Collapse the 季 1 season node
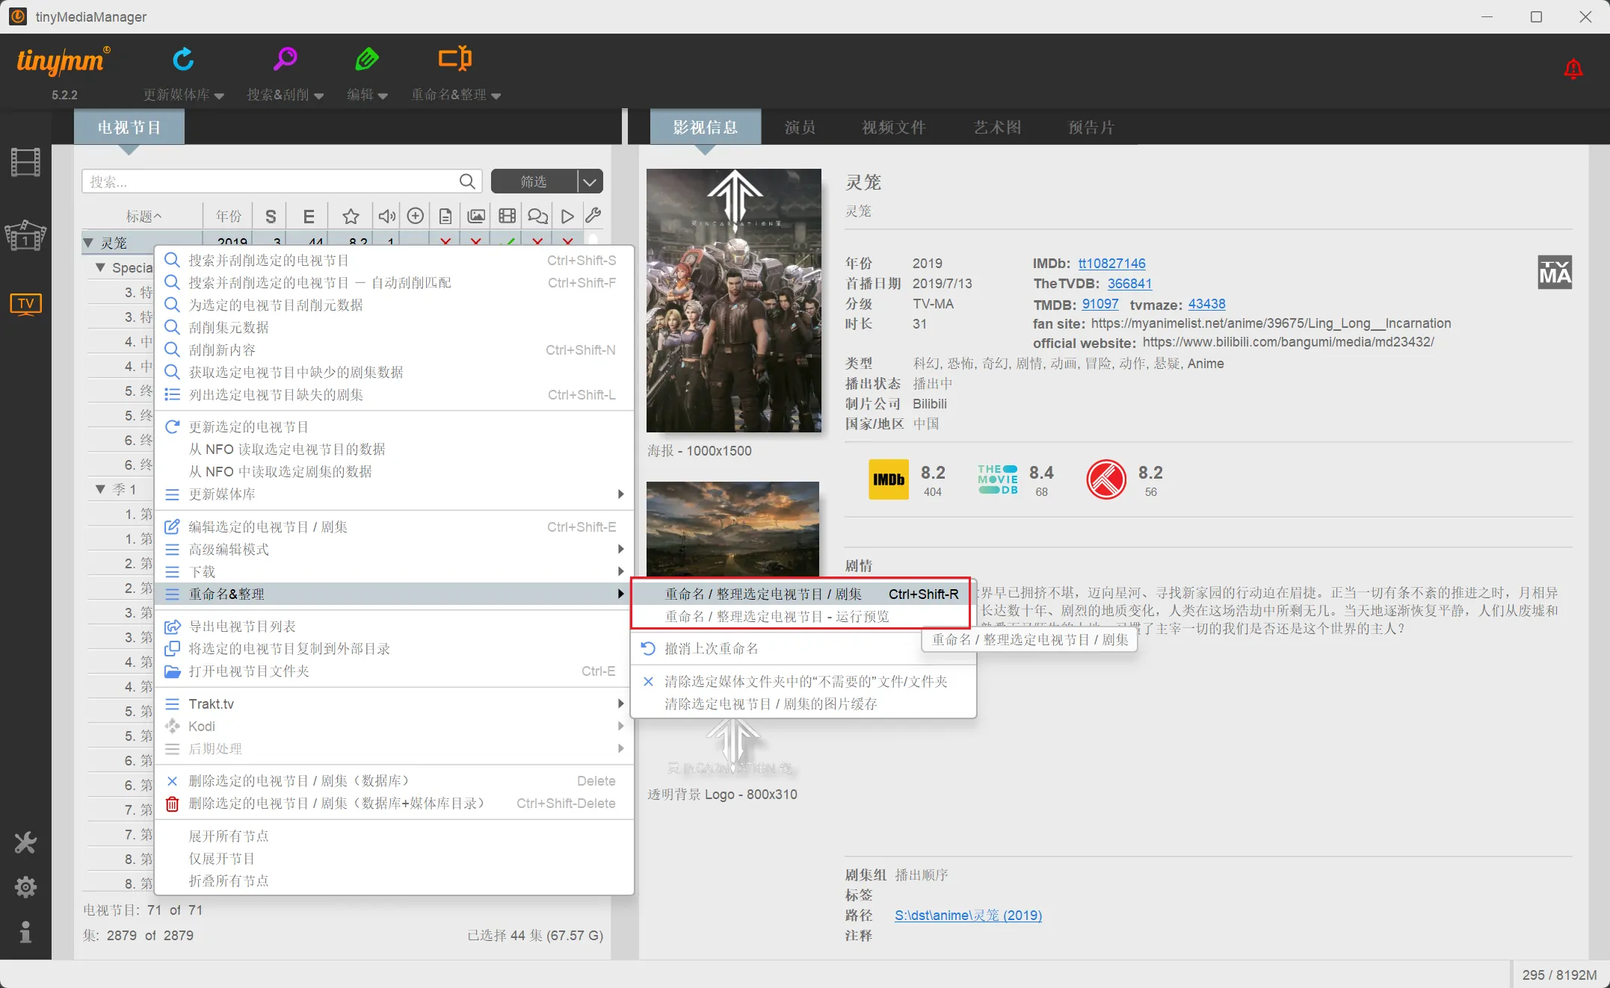 [x=101, y=489]
